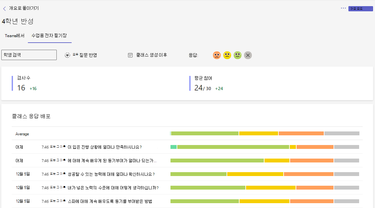This screenshot has height=208, width=375.
Task: Filter by the gray no-response X icon
Action: tap(248, 55)
